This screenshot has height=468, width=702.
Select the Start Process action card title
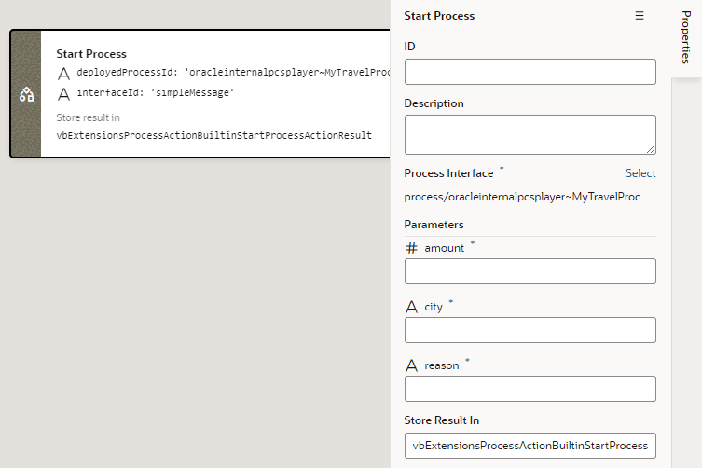91,54
